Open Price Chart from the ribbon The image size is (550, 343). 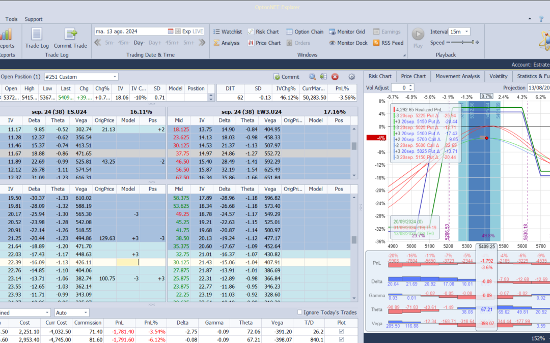click(264, 43)
